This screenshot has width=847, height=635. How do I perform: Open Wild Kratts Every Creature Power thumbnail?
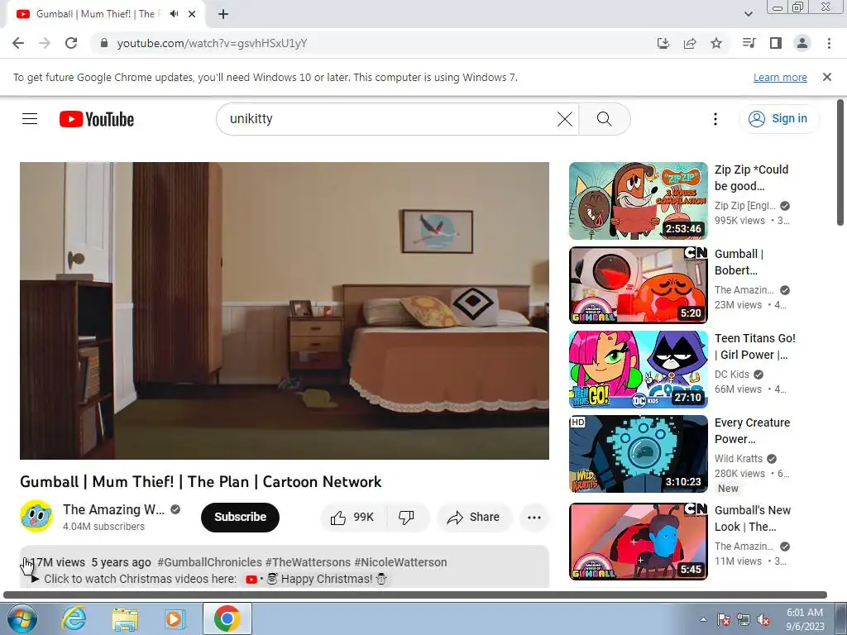click(638, 454)
